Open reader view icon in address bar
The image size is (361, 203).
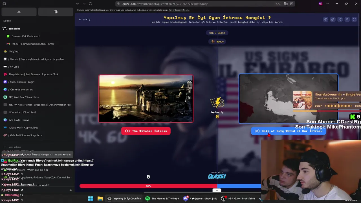[x=292, y=4]
